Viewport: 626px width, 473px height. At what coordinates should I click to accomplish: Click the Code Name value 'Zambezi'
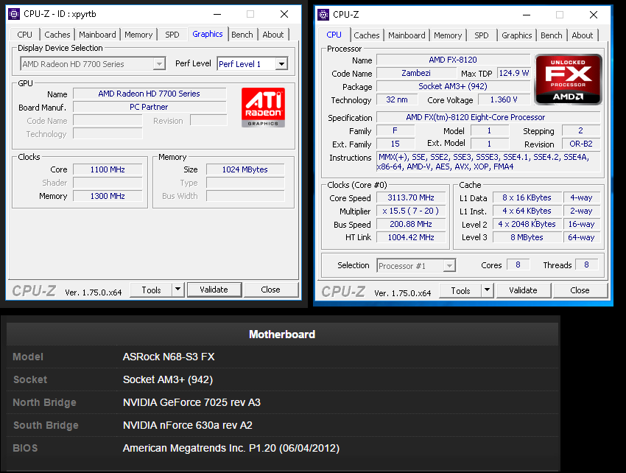[416, 73]
